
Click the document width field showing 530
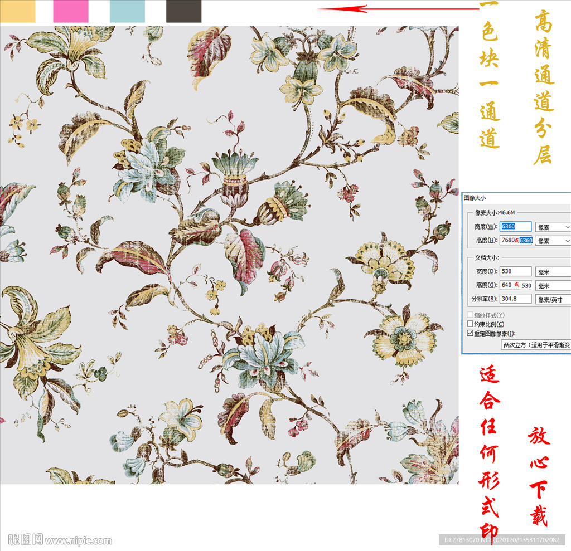tap(515, 271)
